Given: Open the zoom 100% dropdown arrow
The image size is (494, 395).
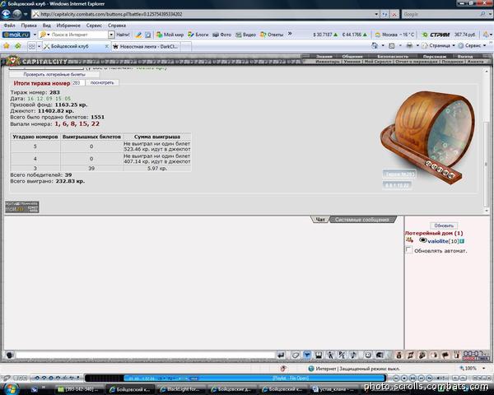Looking at the screenshot, I should [483, 368].
